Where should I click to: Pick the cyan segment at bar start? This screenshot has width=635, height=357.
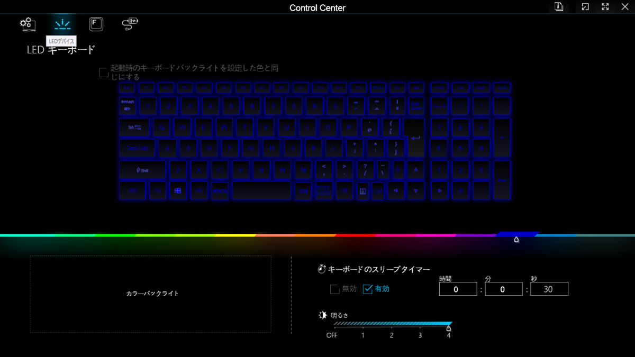point(26,235)
